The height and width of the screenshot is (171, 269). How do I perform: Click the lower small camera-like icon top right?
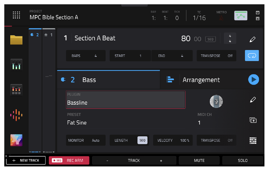pyautogui.click(x=257, y=19)
